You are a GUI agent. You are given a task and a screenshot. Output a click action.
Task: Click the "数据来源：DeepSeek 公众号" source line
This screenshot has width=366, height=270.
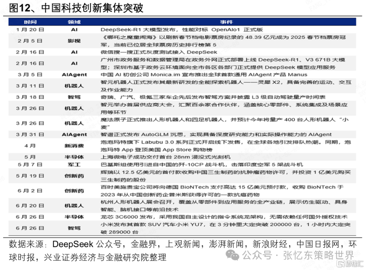pos(183,251)
